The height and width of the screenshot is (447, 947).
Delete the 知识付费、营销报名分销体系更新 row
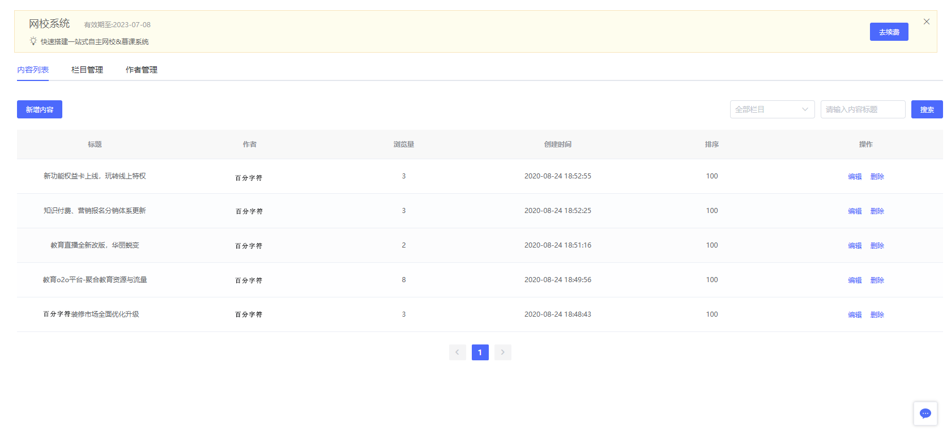point(877,211)
